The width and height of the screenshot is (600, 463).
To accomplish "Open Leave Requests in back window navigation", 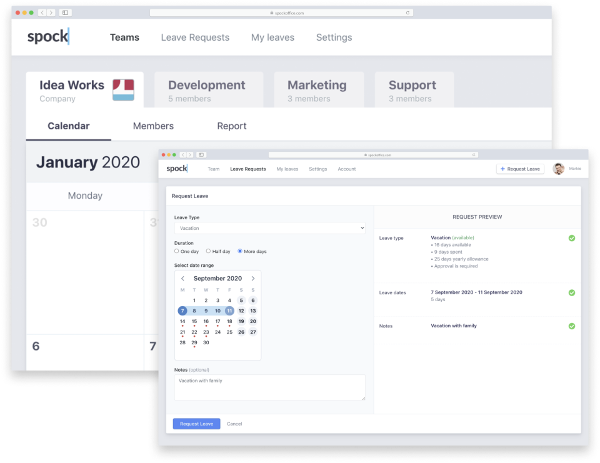I will click(195, 37).
